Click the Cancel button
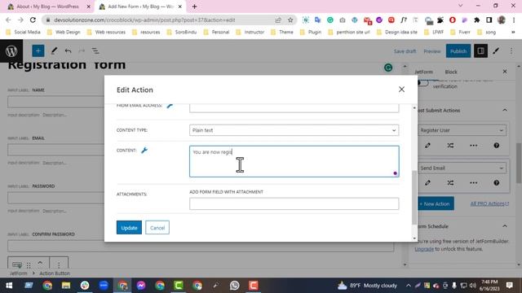Screen dimensions: 522x293 pyautogui.click(x=157, y=228)
